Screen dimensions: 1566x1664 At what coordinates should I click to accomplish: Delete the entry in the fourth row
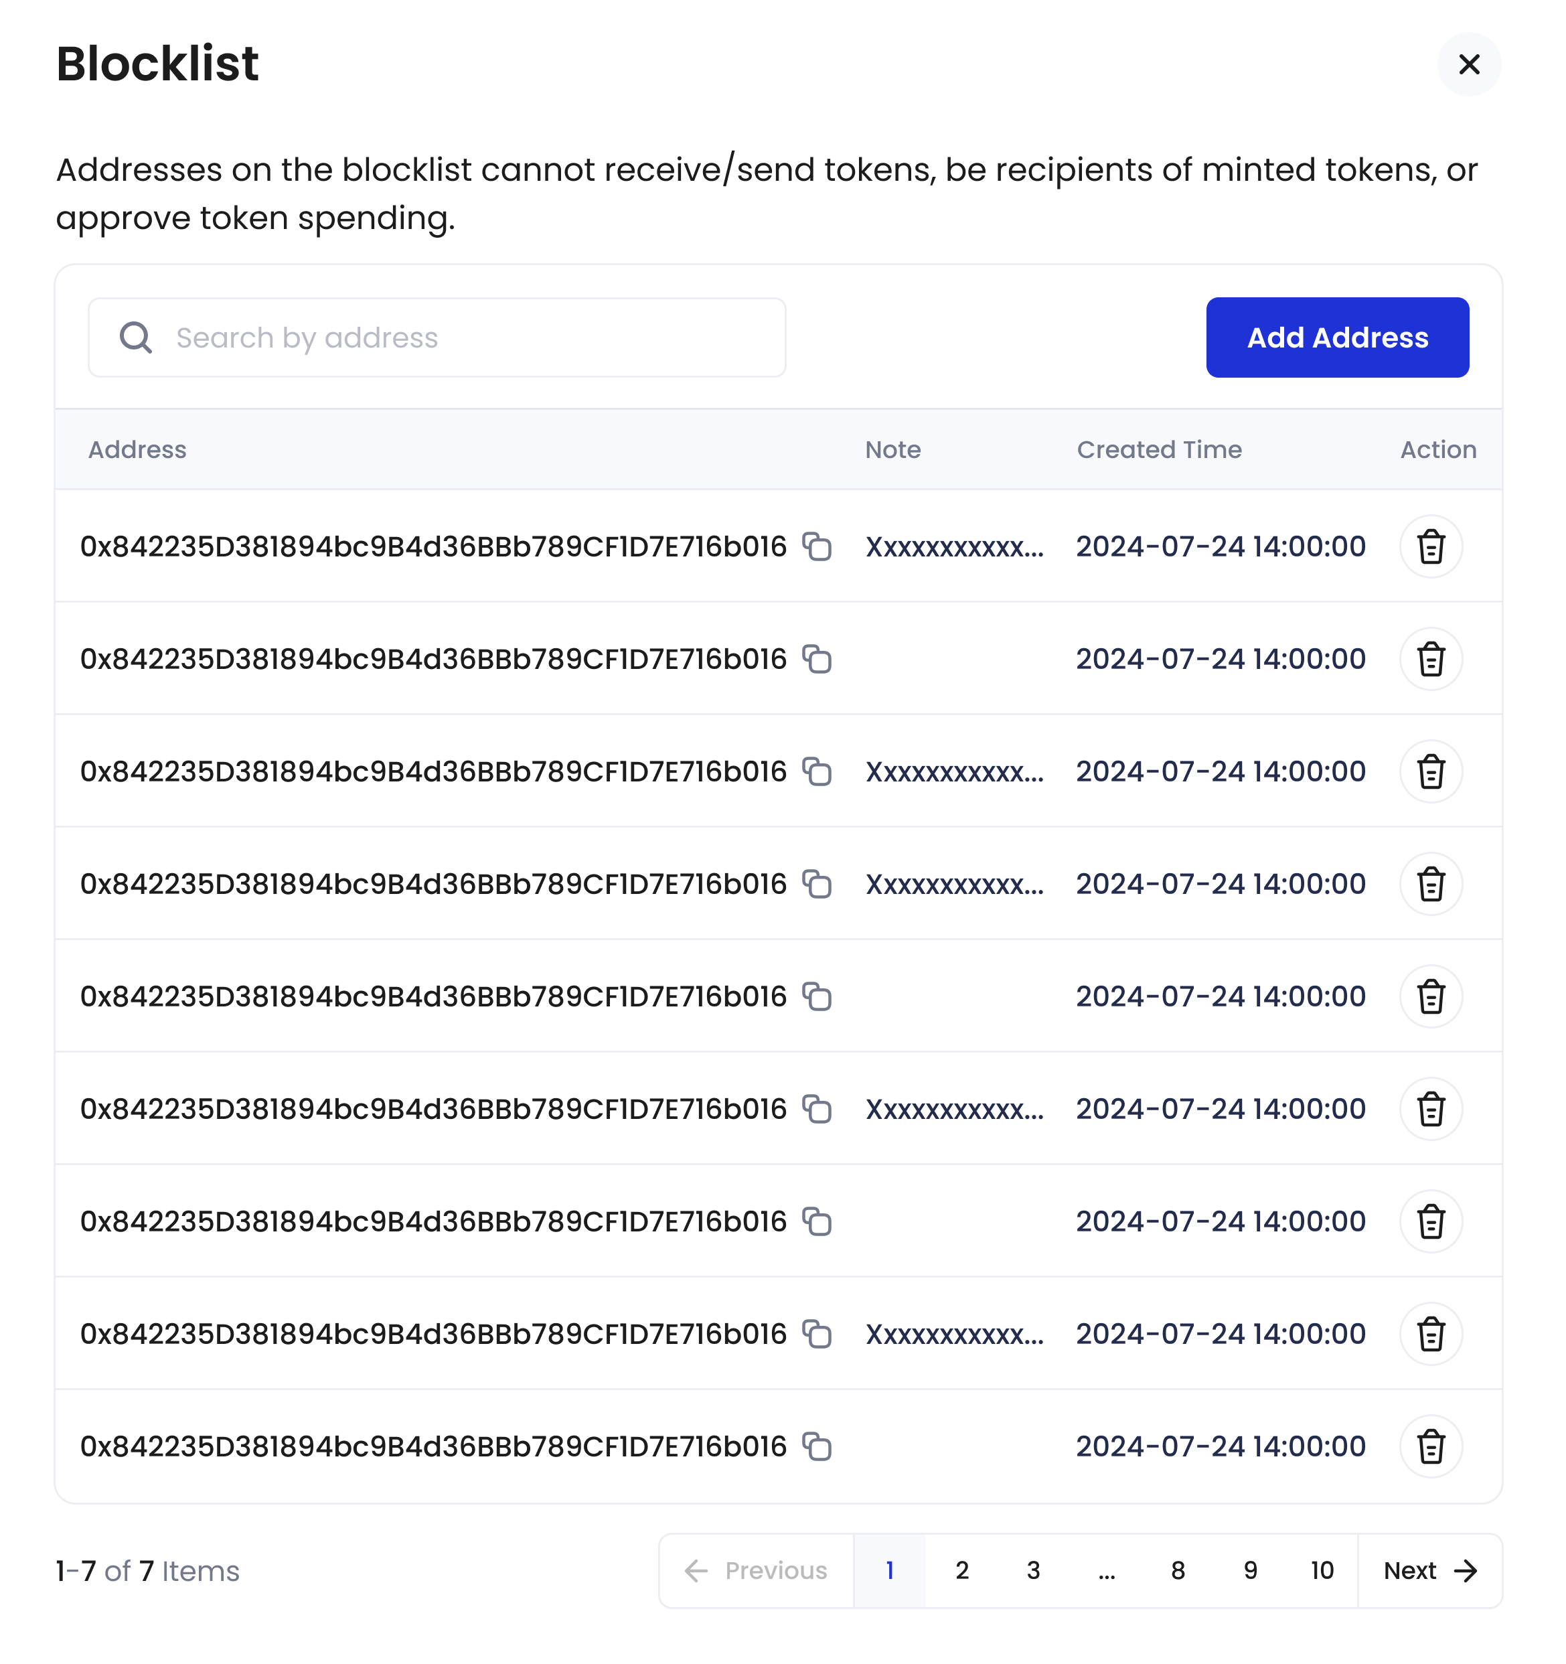[x=1430, y=884]
